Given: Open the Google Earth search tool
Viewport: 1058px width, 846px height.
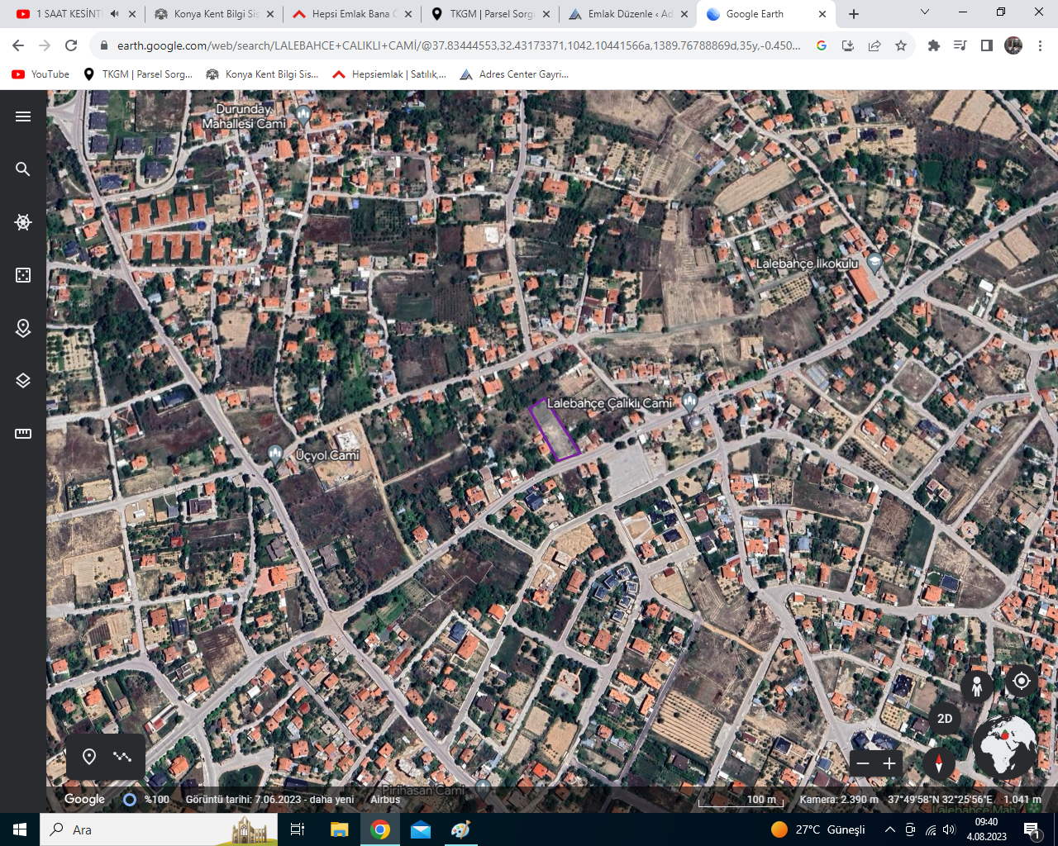Looking at the screenshot, I should (x=23, y=169).
